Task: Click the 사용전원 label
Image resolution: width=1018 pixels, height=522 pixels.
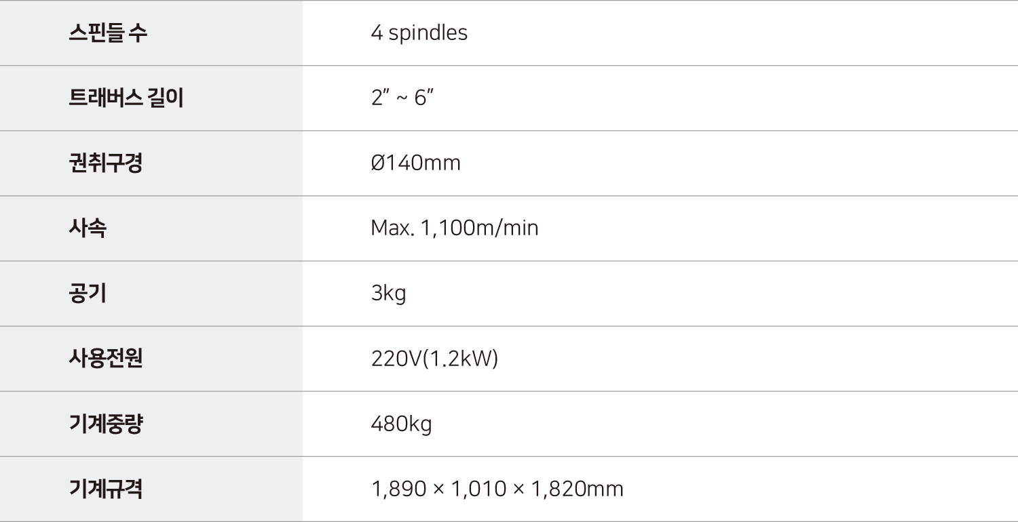Action: [106, 359]
